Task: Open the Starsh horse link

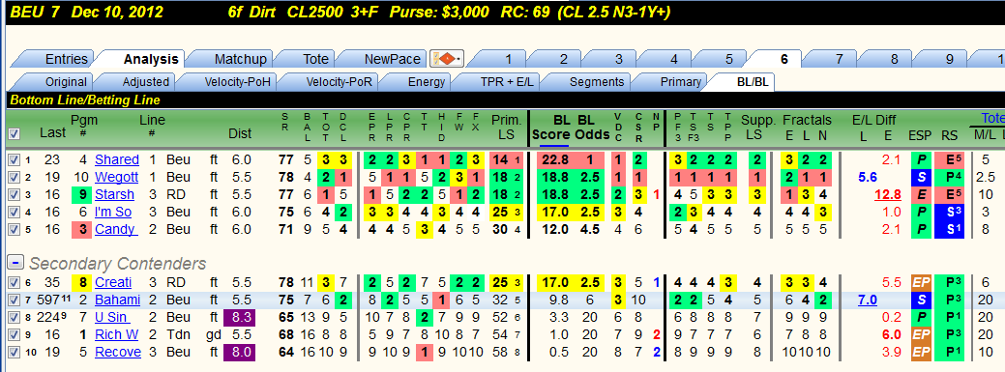Action: pos(115,194)
